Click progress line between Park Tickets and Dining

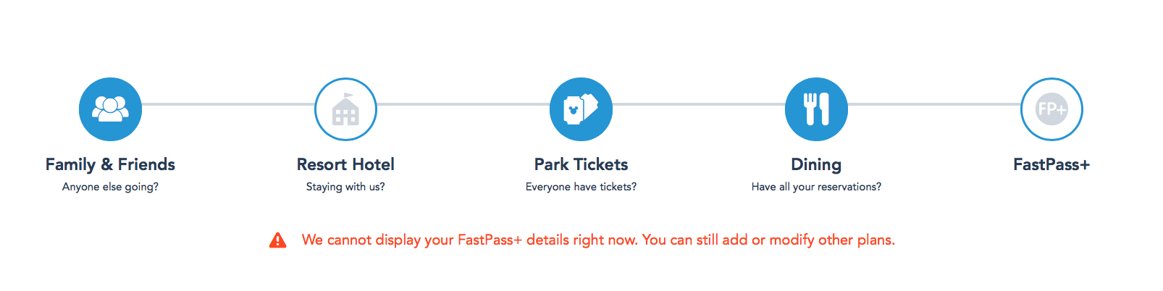pos(699,104)
